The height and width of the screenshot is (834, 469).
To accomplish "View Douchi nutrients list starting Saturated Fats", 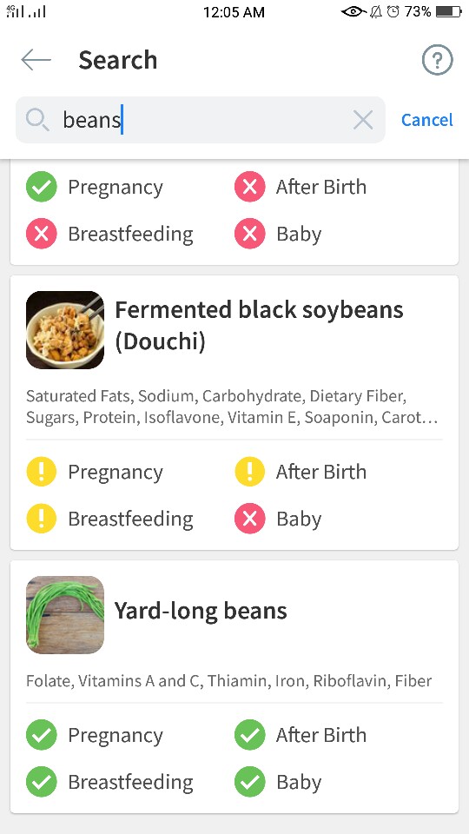I will 233,407.
